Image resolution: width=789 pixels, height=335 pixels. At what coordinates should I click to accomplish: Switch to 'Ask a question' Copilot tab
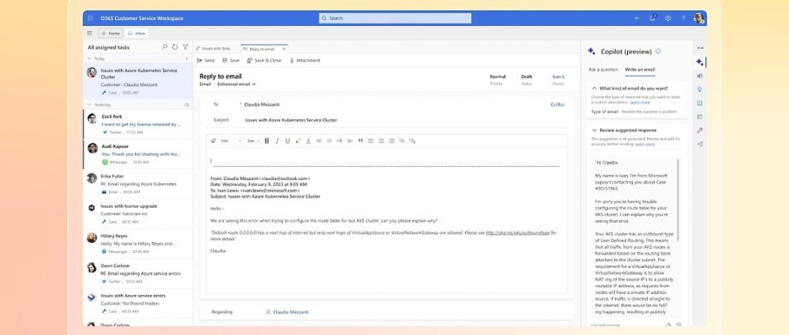tap(603, 70)
